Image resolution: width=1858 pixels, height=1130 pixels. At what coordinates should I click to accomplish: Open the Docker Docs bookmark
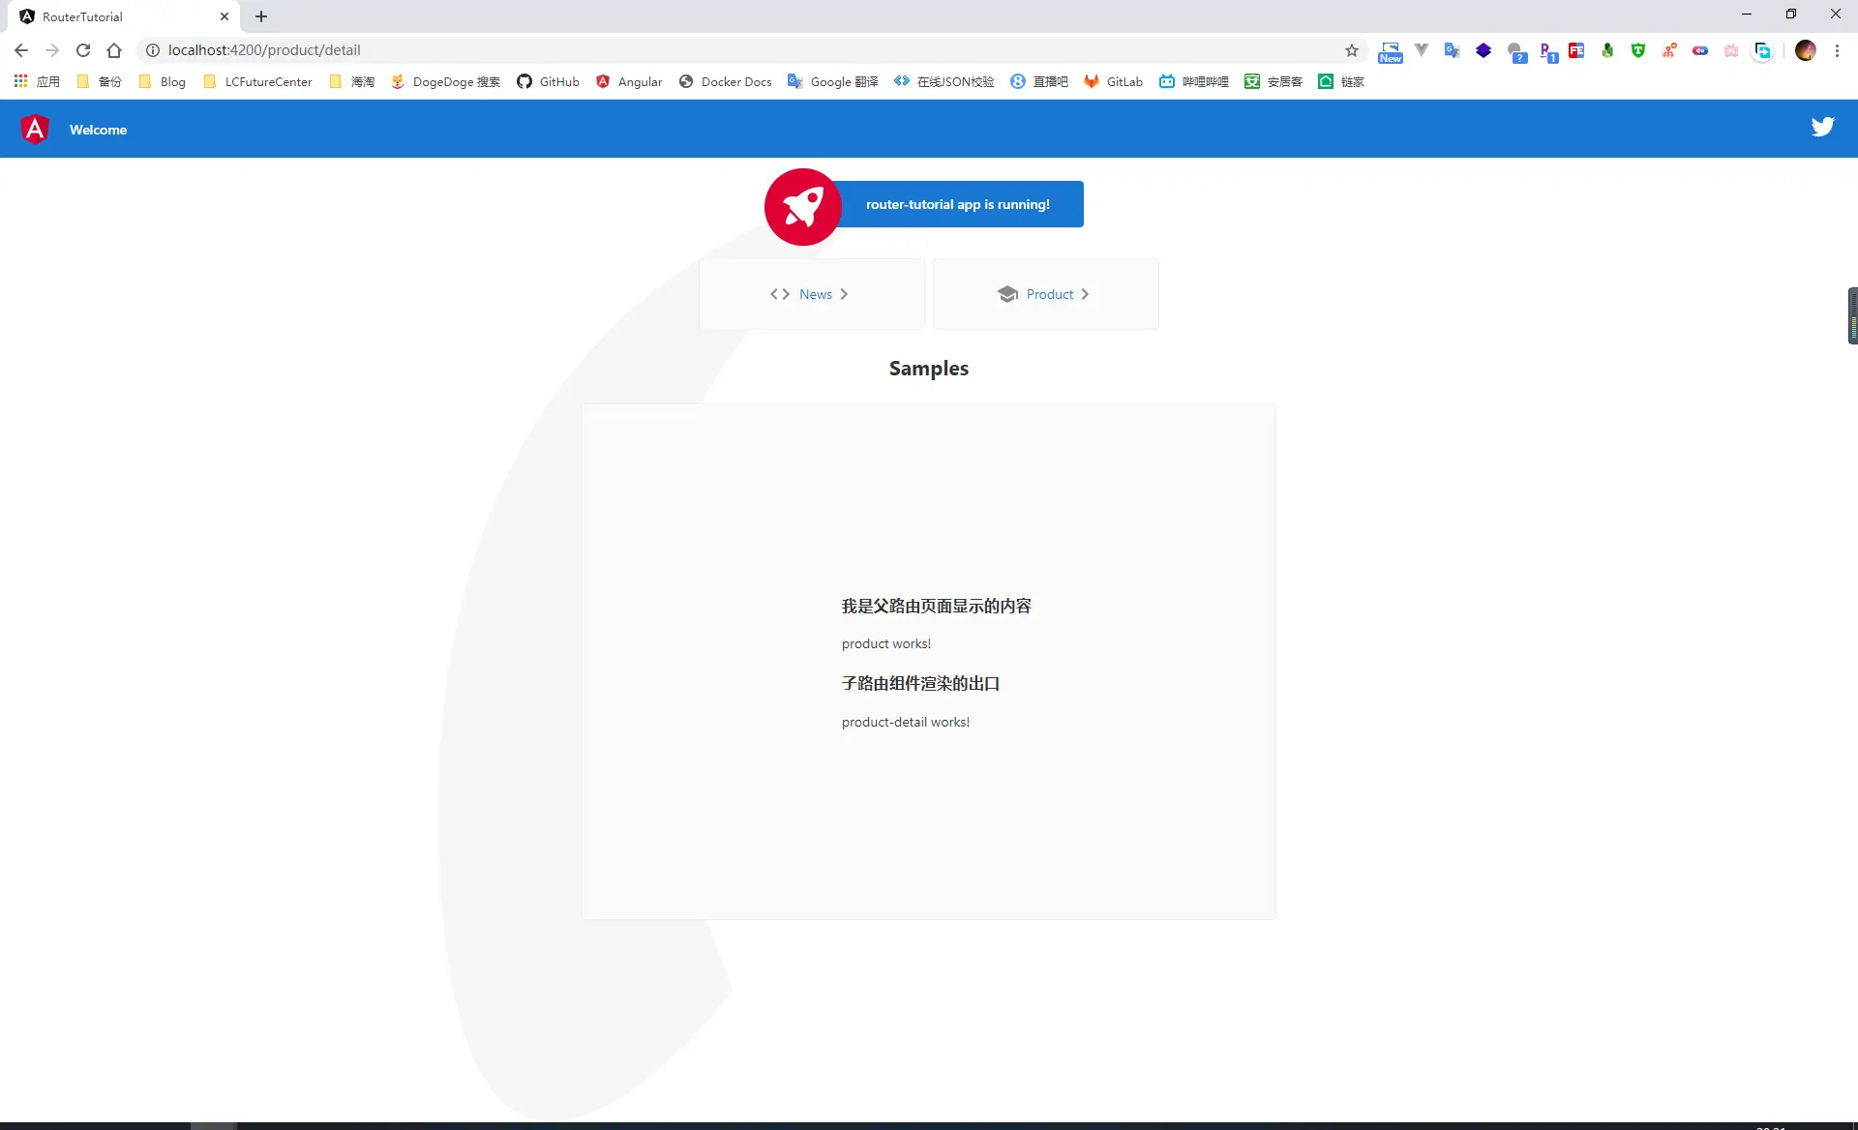(725, 81)
